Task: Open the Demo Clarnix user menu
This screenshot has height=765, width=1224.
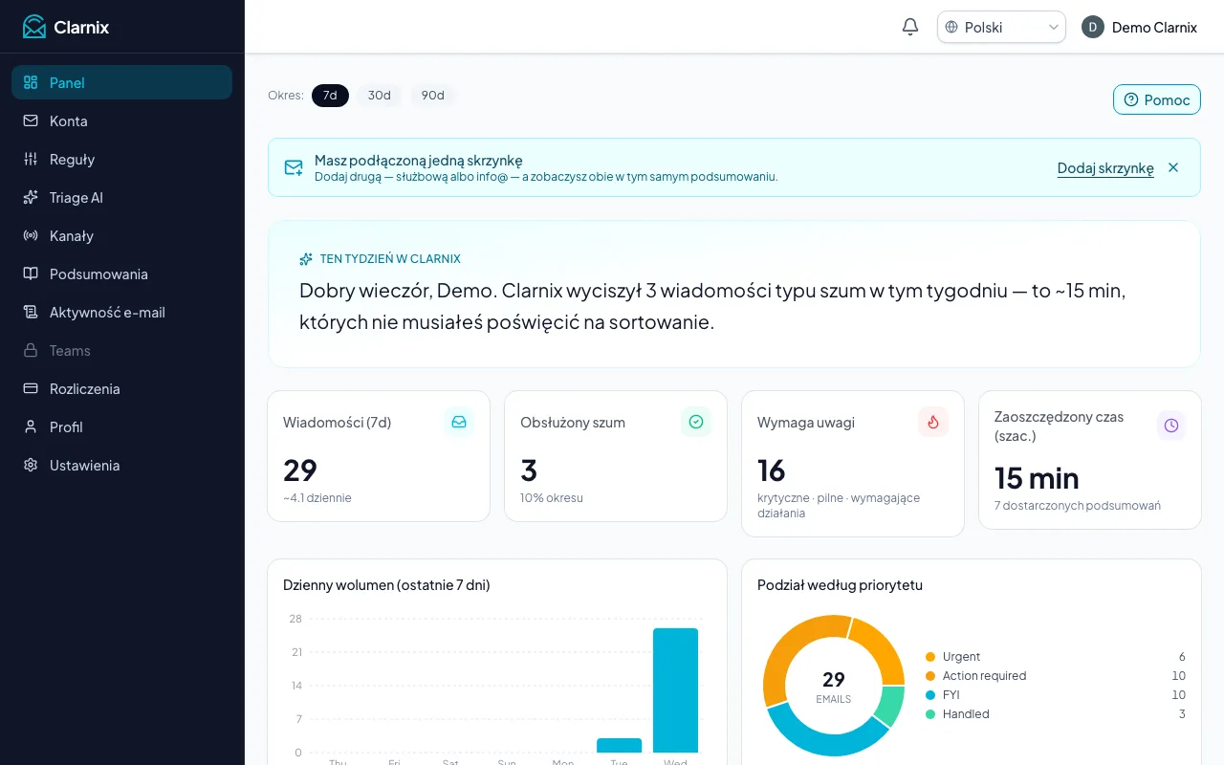Action: (1139, 27)
